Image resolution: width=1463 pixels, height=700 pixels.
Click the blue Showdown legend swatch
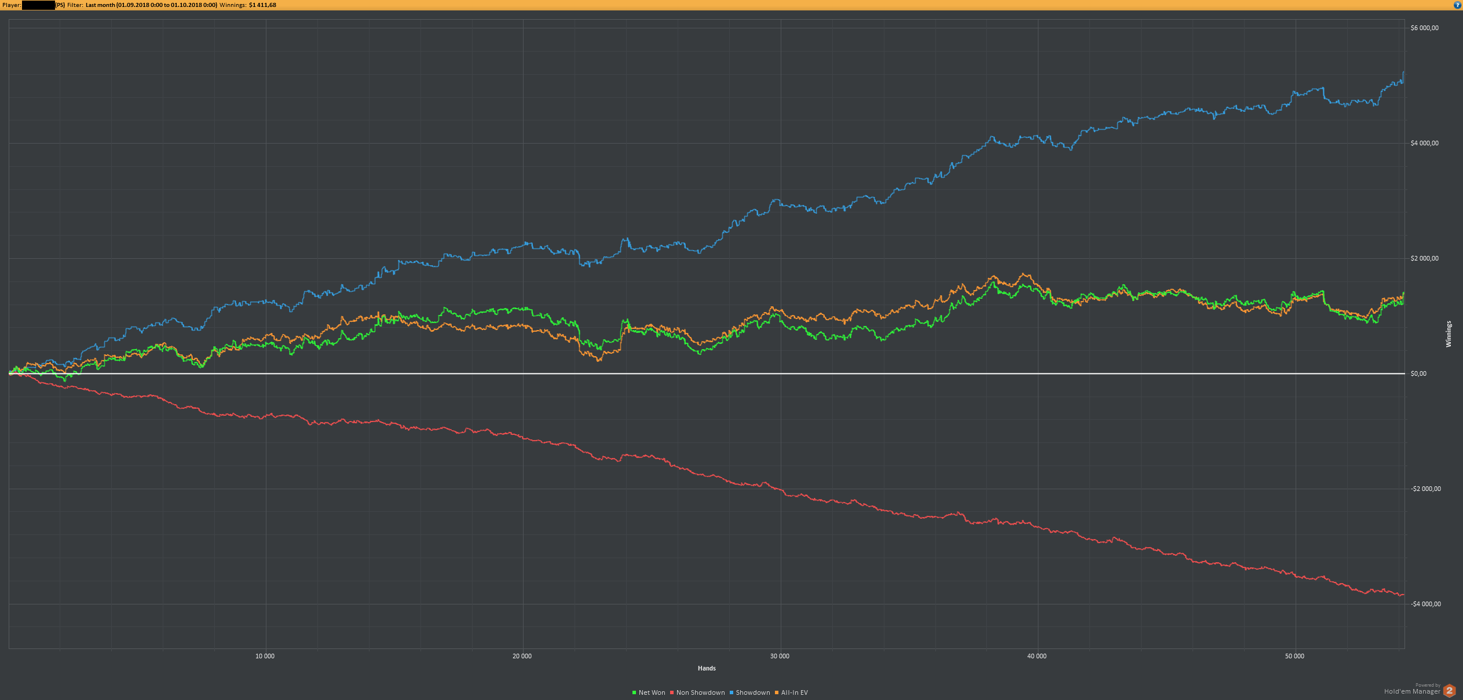point(731,692)
